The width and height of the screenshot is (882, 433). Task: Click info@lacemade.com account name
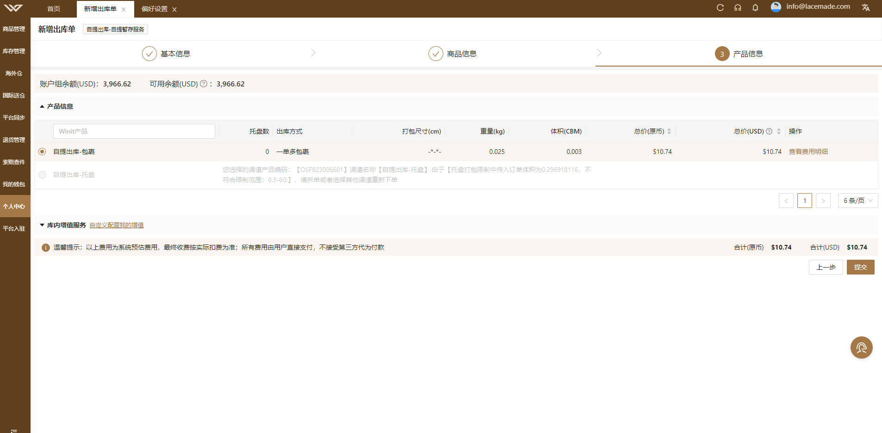[x=818, y=6]
